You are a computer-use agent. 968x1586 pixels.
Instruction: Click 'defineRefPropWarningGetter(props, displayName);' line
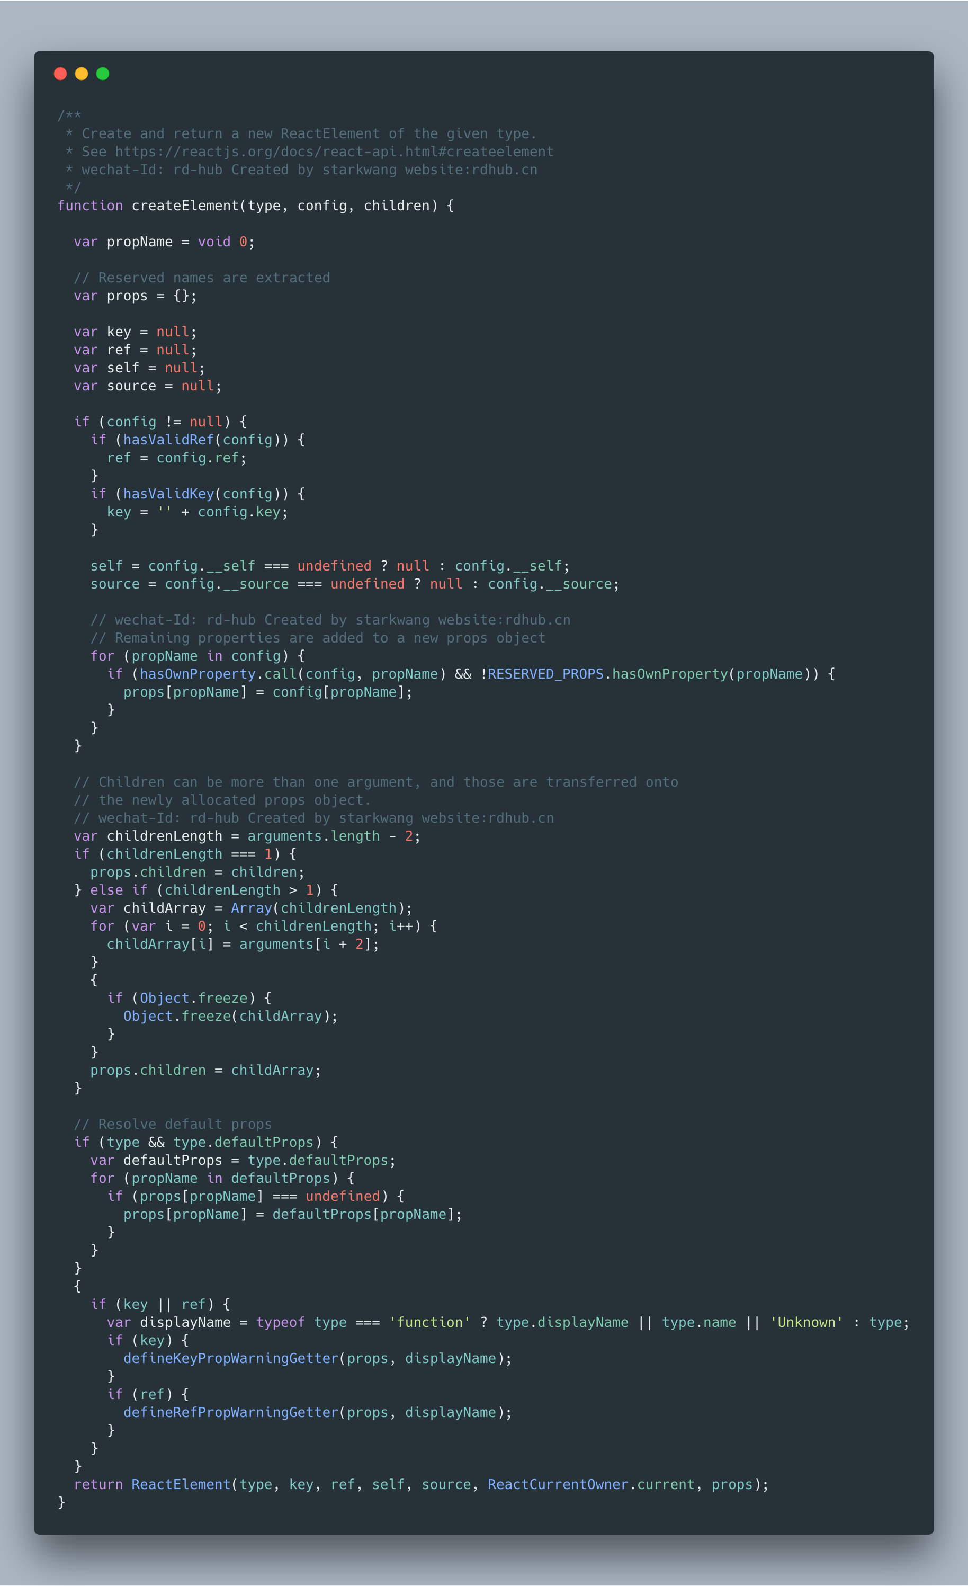[x=318, y=1413]
